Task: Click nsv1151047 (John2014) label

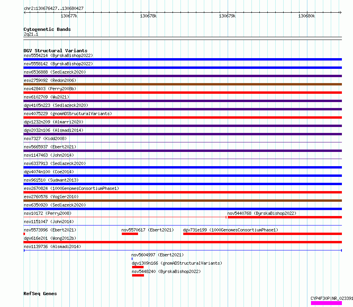Action: (49, 222)
